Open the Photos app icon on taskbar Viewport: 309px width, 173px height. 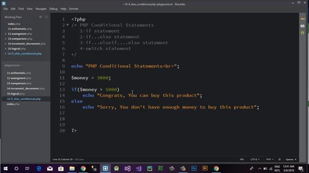pyautogui.click(x=150, y=169)
